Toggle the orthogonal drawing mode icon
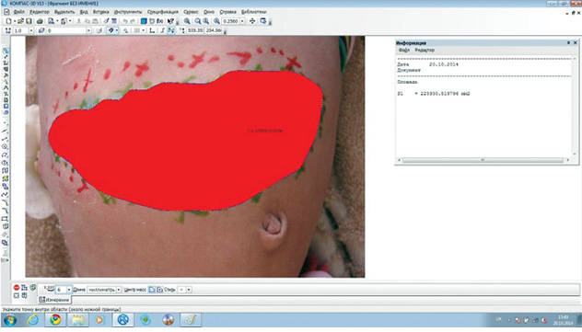The width and height of the screenshot is (582, 332). point(152,30)
